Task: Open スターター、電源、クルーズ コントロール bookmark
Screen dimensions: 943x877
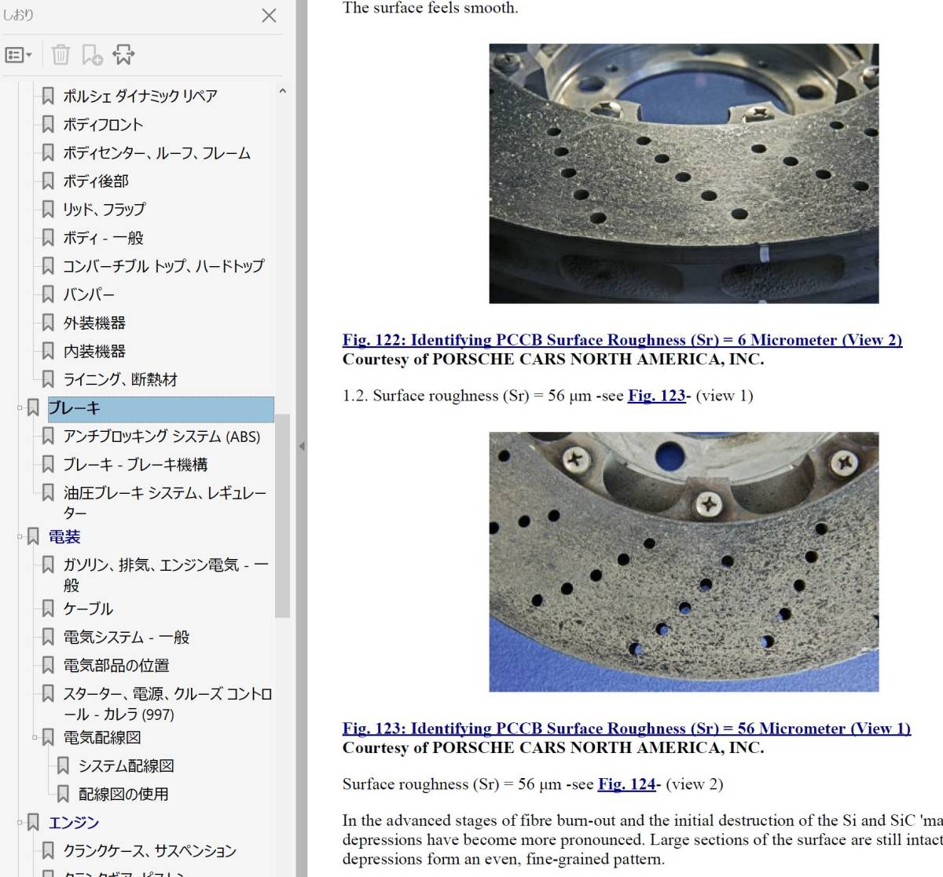Action: tap(167, 703)
